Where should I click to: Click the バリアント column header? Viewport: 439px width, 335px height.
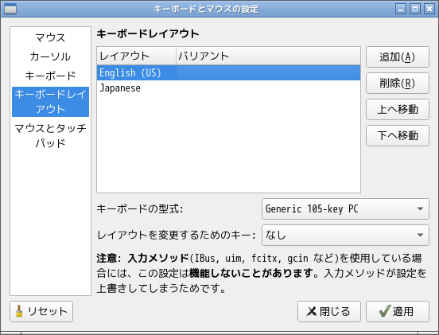pos(268,56)
